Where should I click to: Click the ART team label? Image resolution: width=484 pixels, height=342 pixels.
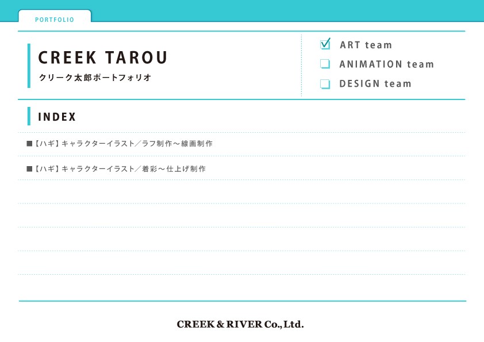pyautogui.click(x=366, y=45)
